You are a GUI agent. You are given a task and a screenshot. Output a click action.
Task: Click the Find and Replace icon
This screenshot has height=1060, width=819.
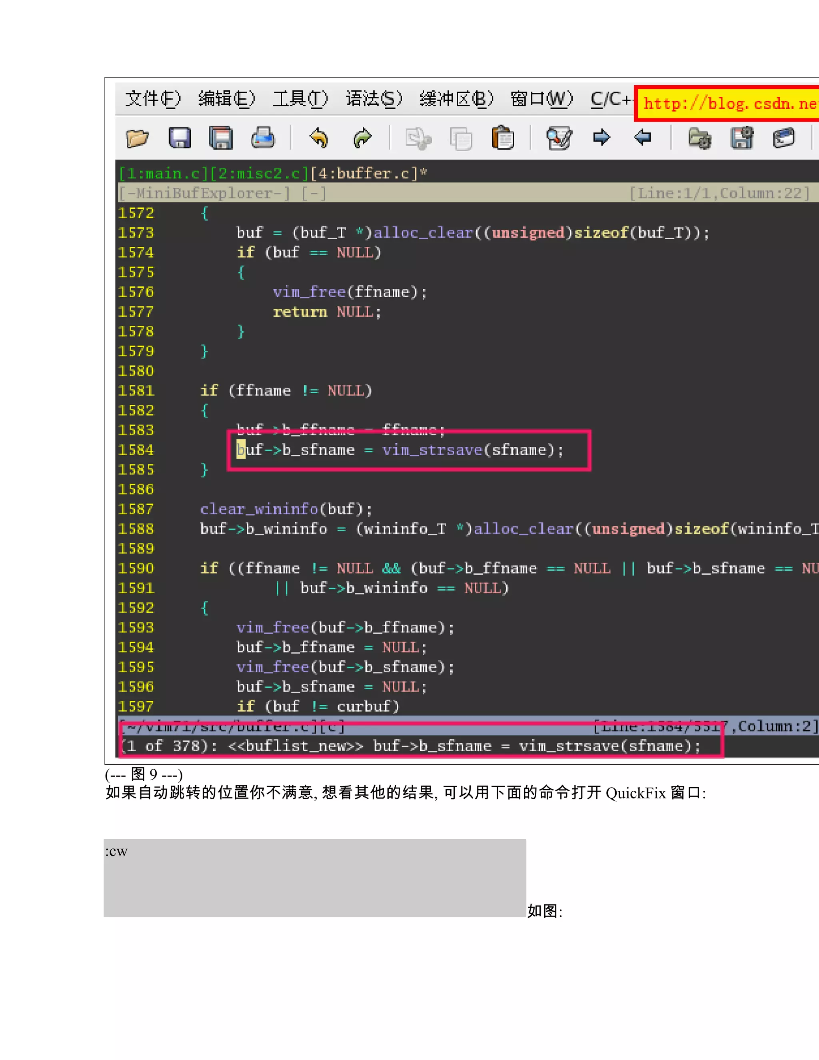tap(559, 138)
